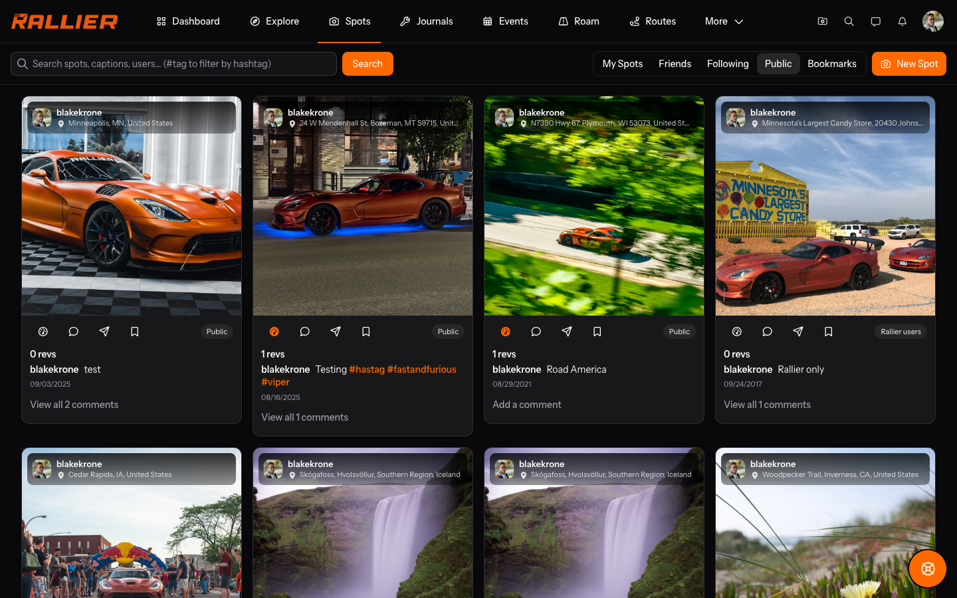957x598 pixels.
Task: Open the search icon in the top bar
Action: tap(849, 21)
